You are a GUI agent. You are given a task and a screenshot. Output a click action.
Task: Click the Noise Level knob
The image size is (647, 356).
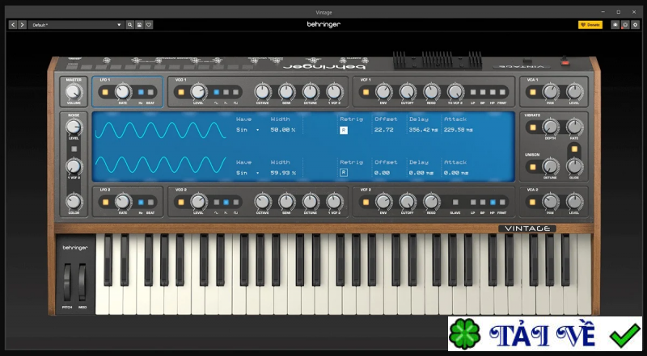coord(74,127)
